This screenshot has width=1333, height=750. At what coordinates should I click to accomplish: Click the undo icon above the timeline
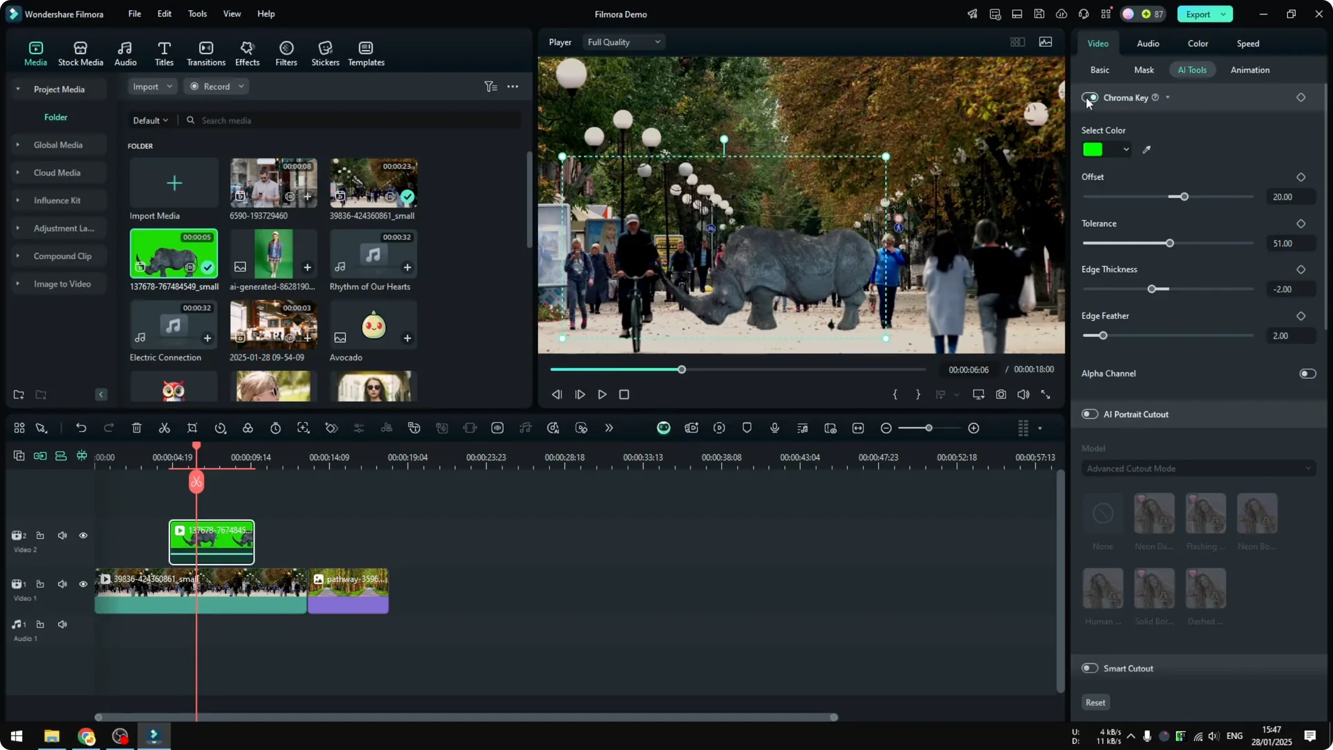[x=81, y=428]
